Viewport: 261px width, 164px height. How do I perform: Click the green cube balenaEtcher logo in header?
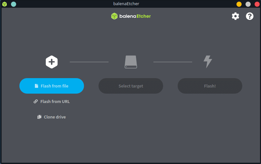pyautogui.click(x=114, y=16)
